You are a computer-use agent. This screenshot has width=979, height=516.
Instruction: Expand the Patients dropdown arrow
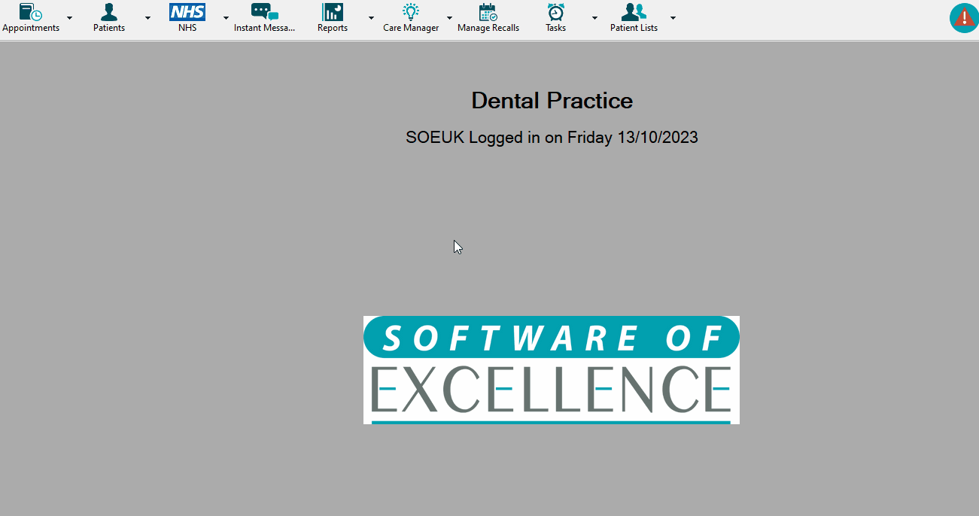click(x=147, y=17)
